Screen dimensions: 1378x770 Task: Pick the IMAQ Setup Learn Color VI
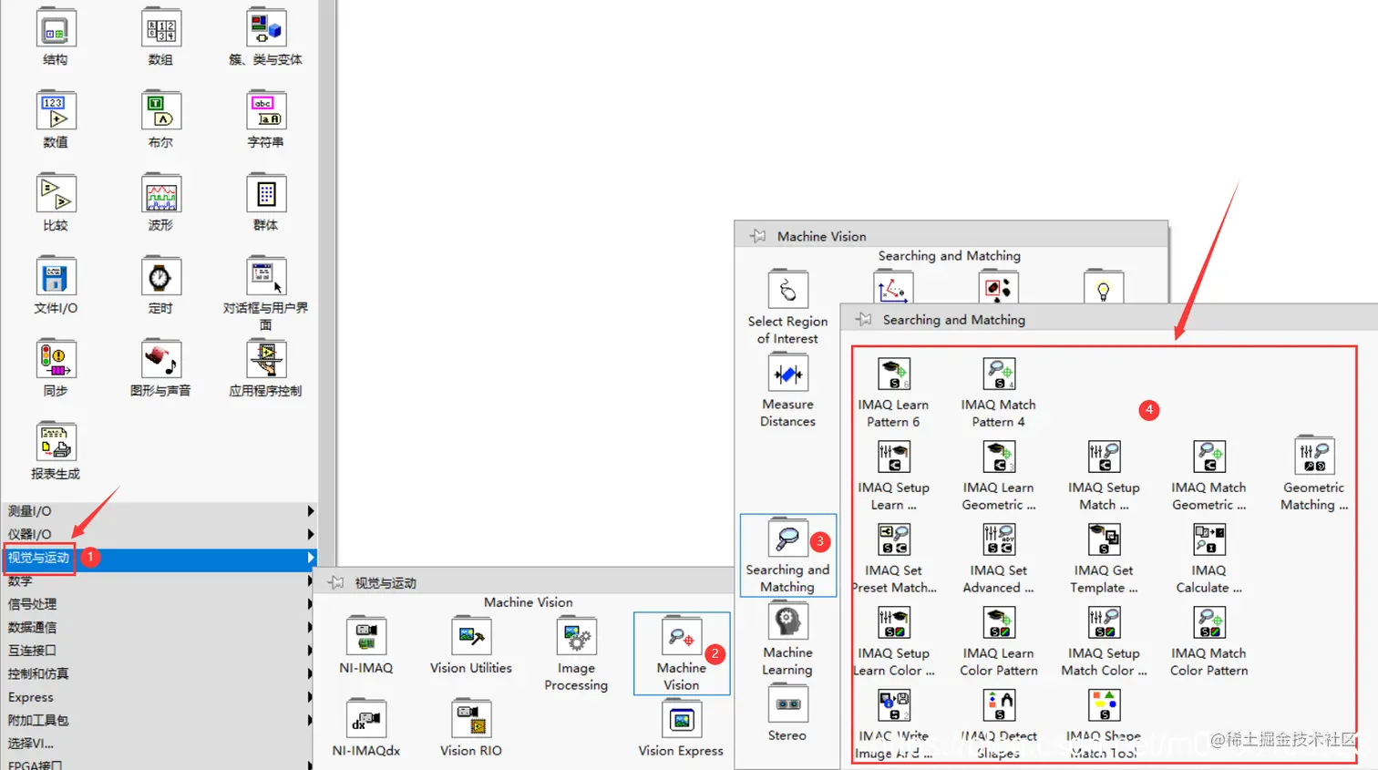click(893, 622)
